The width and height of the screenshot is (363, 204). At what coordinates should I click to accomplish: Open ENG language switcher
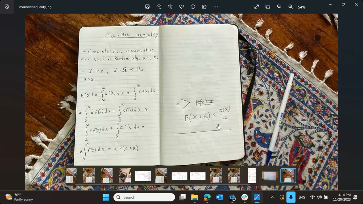[x=302, y=197]
